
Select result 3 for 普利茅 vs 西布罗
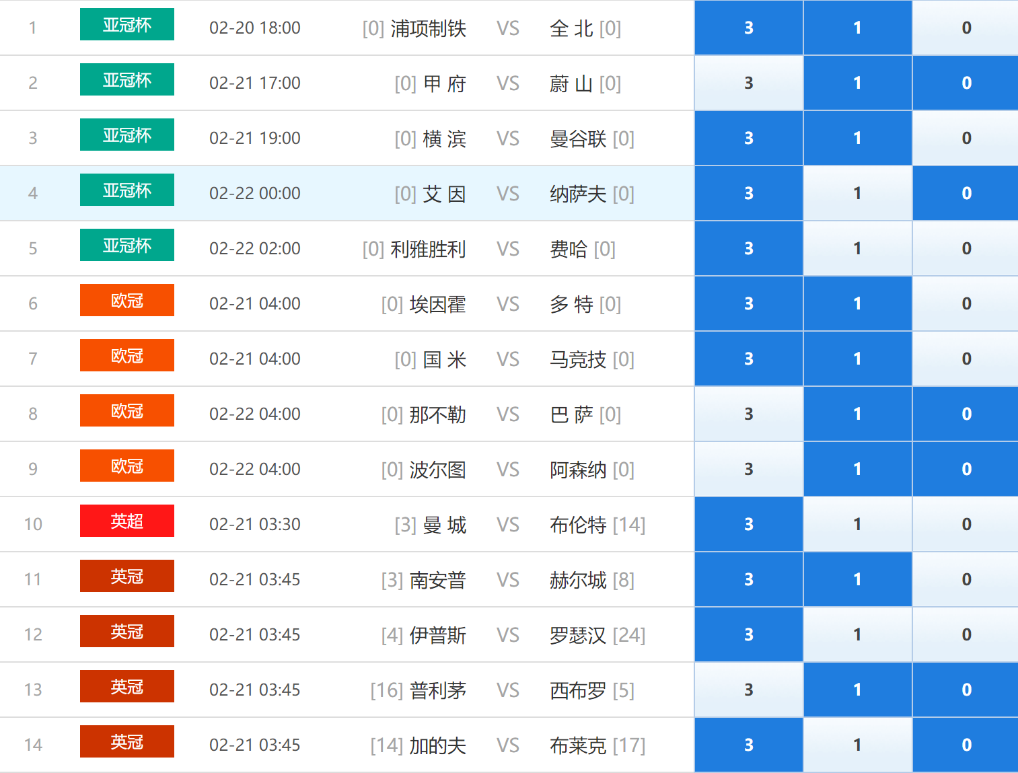(749, 690)
